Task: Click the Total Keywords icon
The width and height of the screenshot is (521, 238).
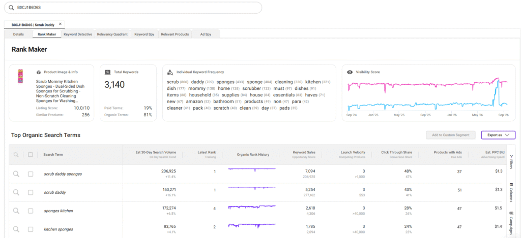Action: 108,72
